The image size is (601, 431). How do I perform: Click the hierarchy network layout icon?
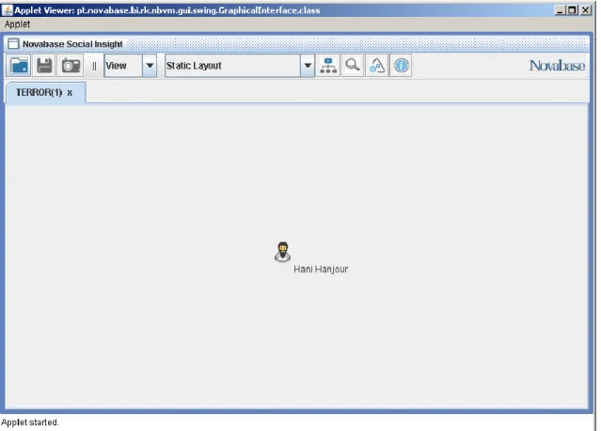click(328, 66)
